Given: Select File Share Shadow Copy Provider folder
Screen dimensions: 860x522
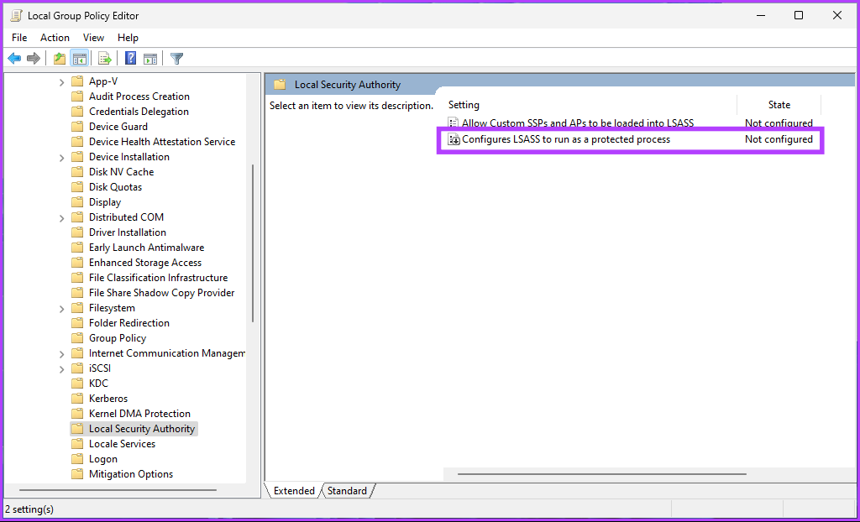Looking at the screenshot, I should click(x=162, y=293).
